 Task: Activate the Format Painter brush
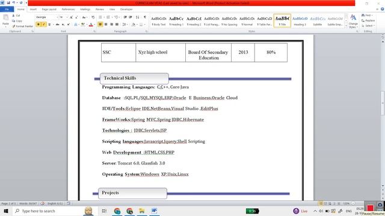[x=22, y=26]
